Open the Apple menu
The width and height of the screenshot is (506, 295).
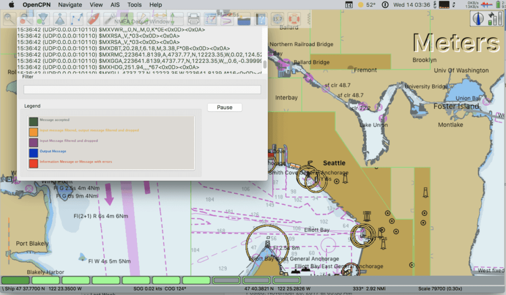click(11, 4)
